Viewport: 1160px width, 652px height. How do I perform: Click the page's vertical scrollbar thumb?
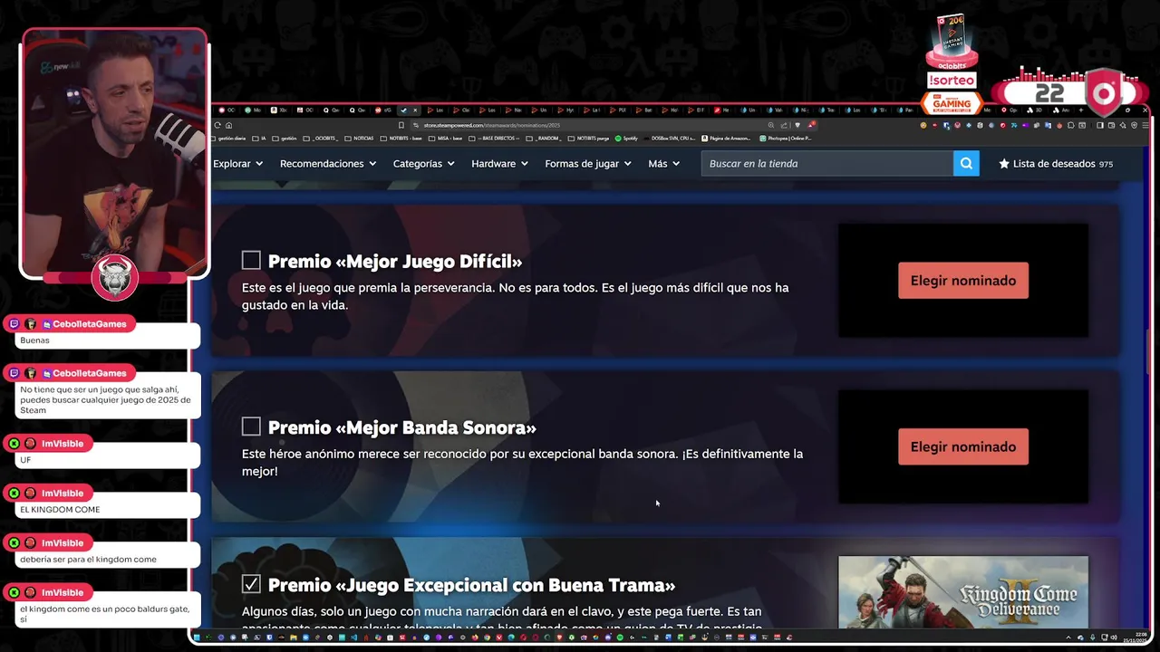1149,350
